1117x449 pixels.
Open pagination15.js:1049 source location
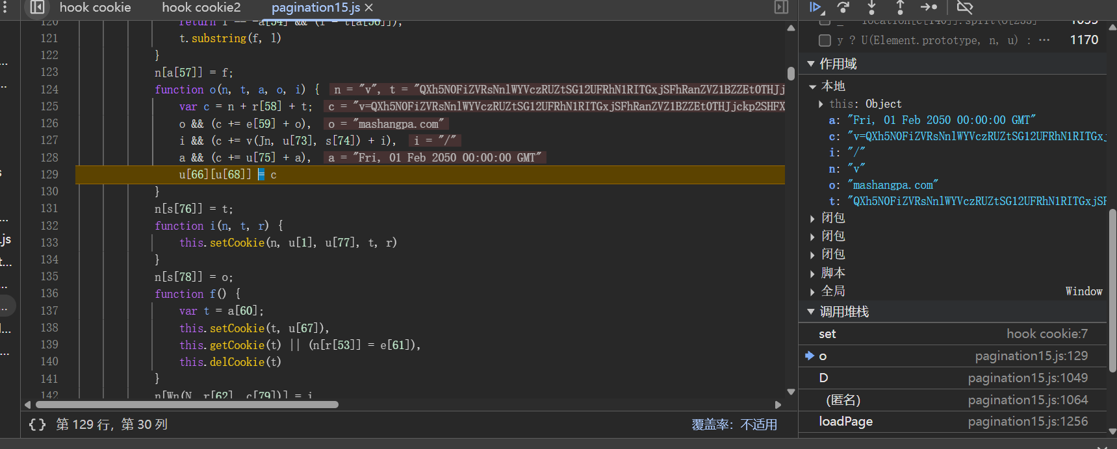pos(1027,378)
